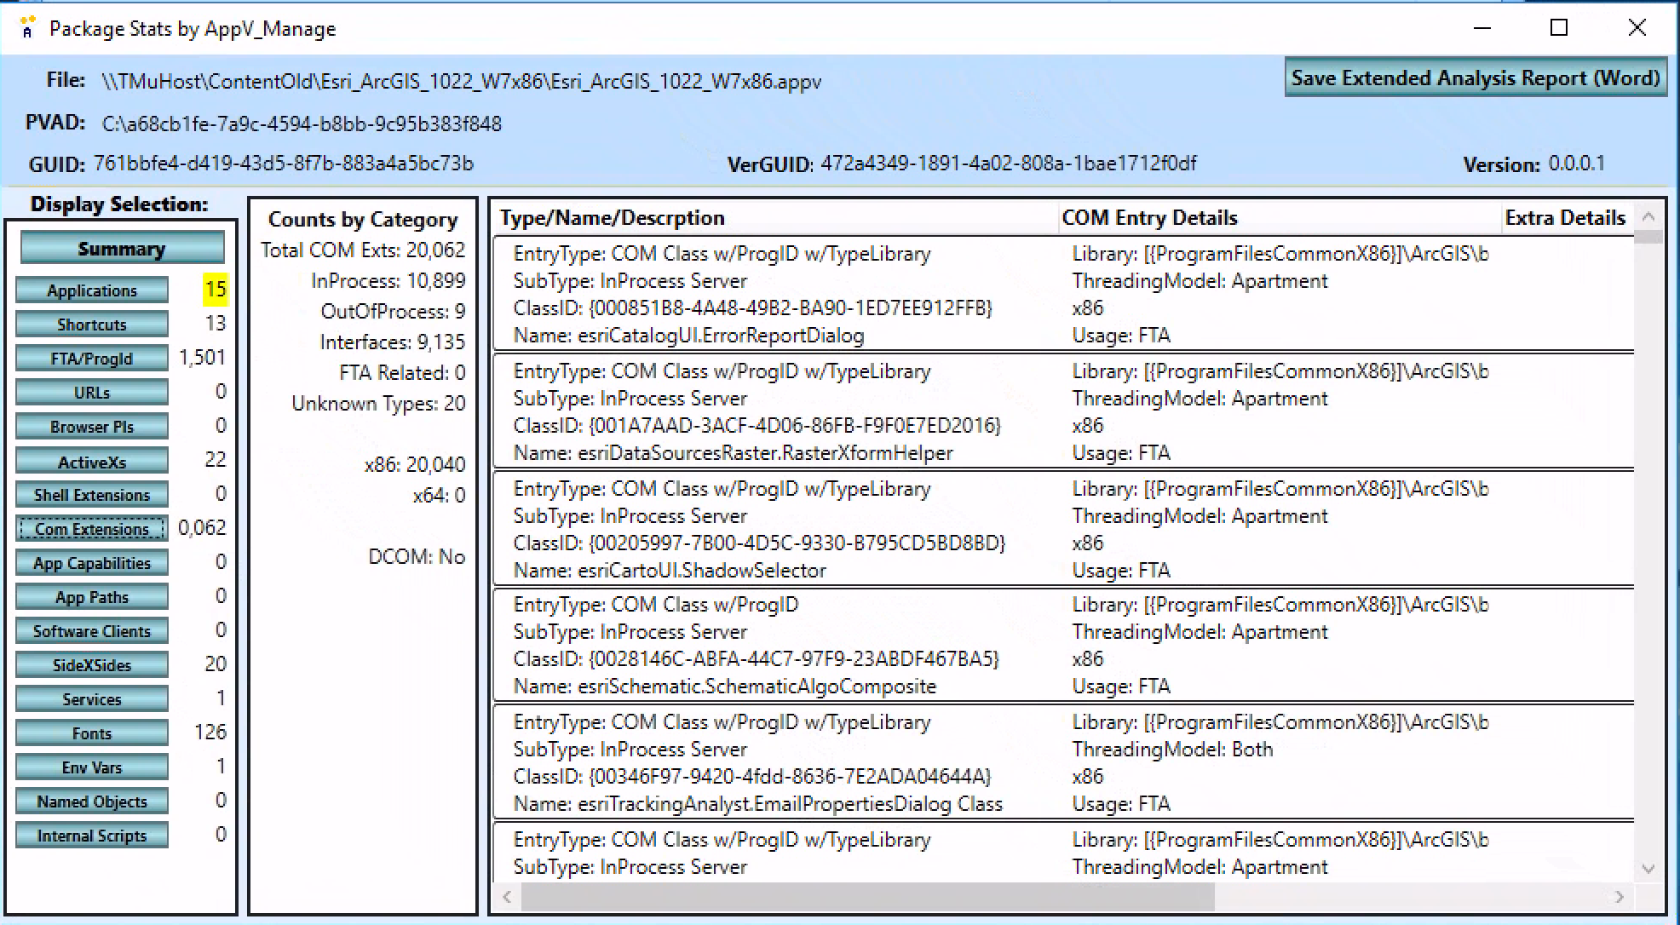
Task: Click the AppV_Manage app icon in title bar
Action: (x=28, y=27)
